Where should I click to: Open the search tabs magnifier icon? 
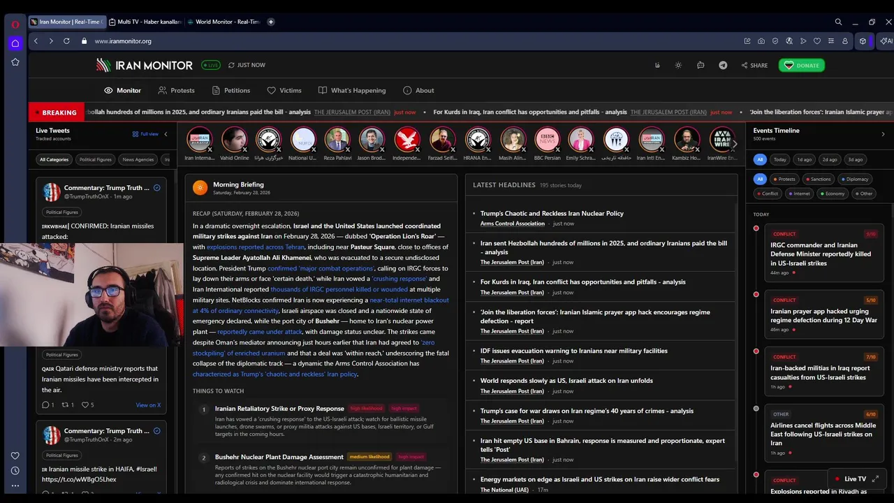point(838,22)
